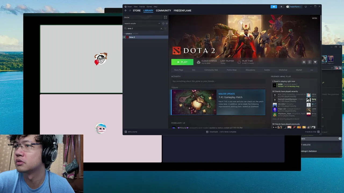Viewport: 344px width, 193px height.
Task: Click the Steam logo in title bar
Action: pos(126,7)
